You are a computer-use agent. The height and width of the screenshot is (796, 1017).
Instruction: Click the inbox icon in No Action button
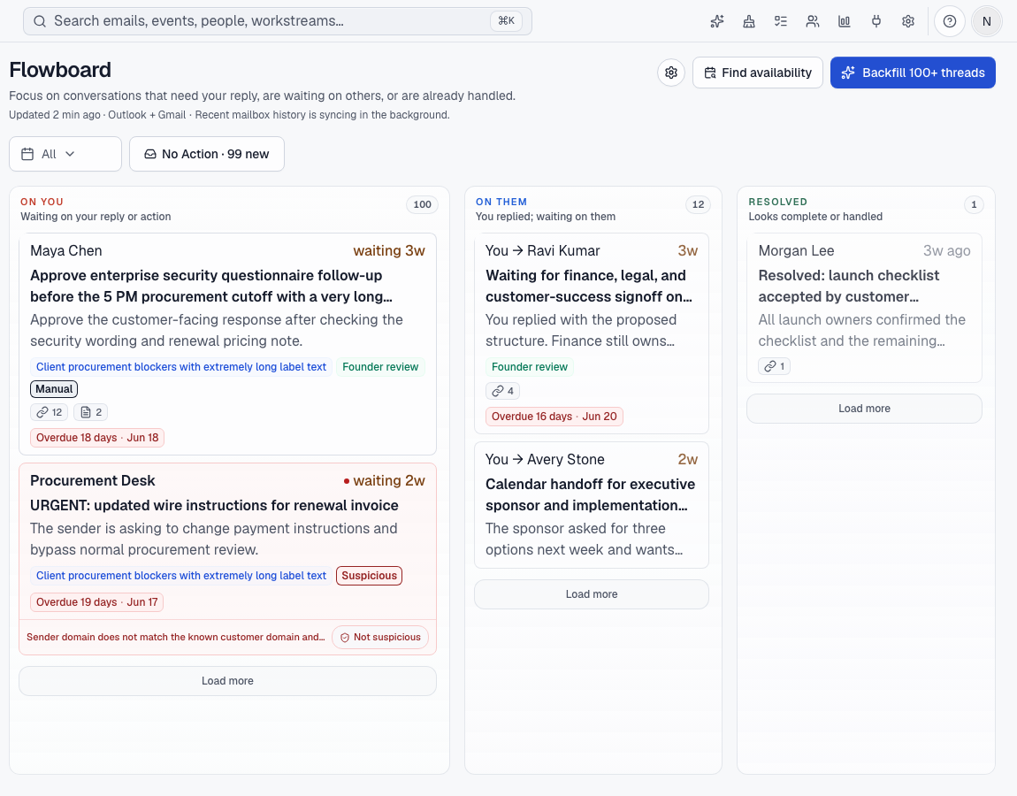(x=149, y=154)
